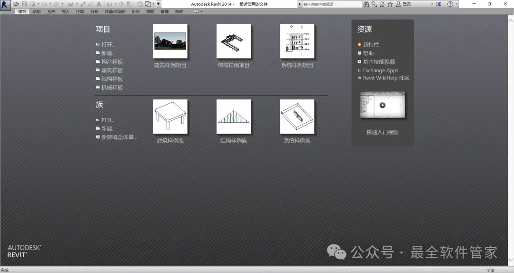Viewport: 514px width, 273px height.
Task: Switch to the 管理 ribbon tab
Action: pyautogui.click(x=165, y=11)
